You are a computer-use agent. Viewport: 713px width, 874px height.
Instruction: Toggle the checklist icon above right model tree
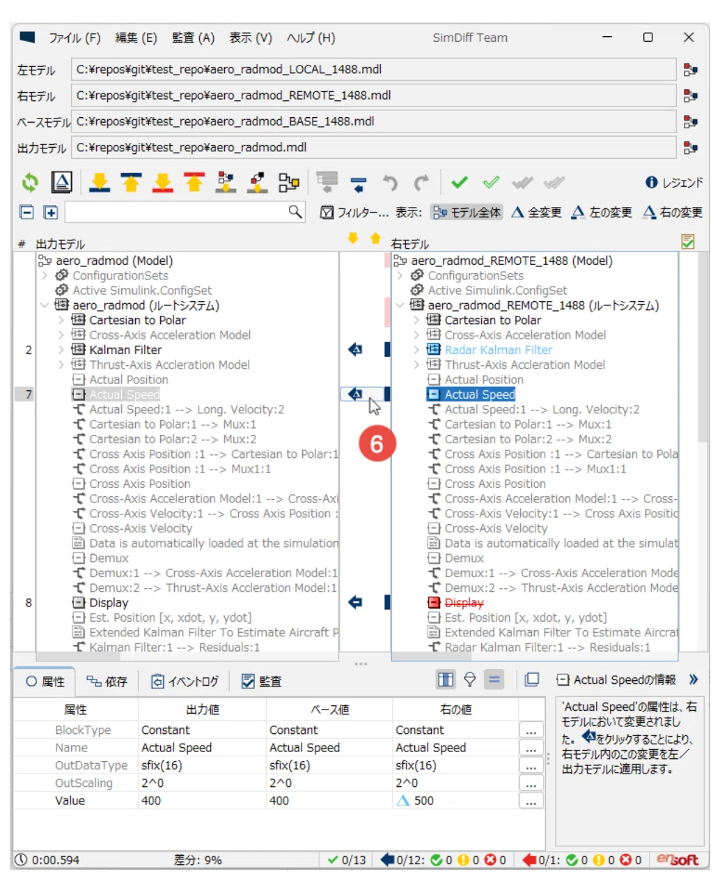point(688,242)
